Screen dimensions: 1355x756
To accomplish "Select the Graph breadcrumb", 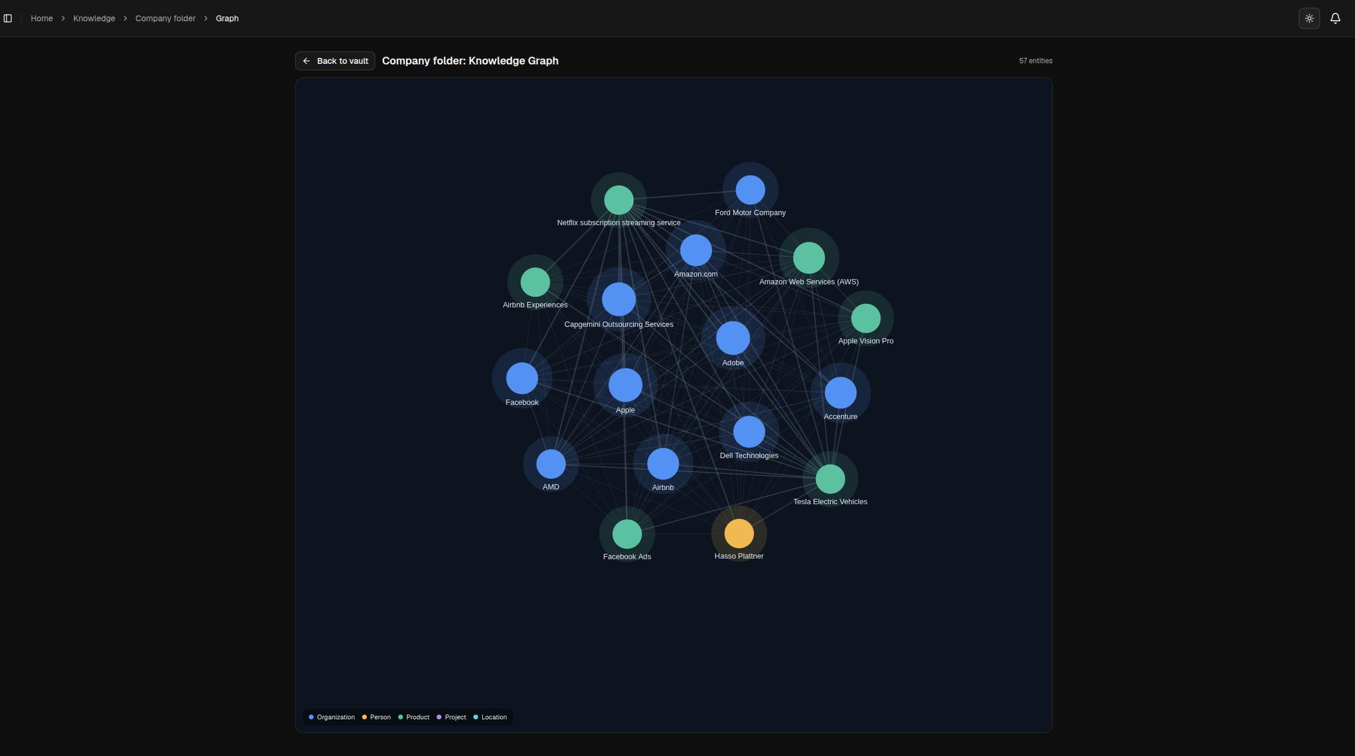I will 227,18.
